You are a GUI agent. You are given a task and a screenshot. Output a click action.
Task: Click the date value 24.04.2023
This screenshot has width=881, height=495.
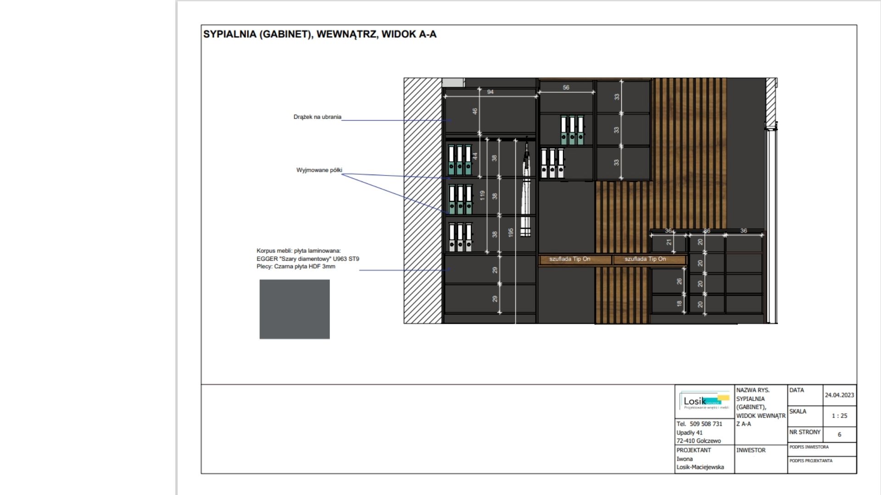coord(839,395)
